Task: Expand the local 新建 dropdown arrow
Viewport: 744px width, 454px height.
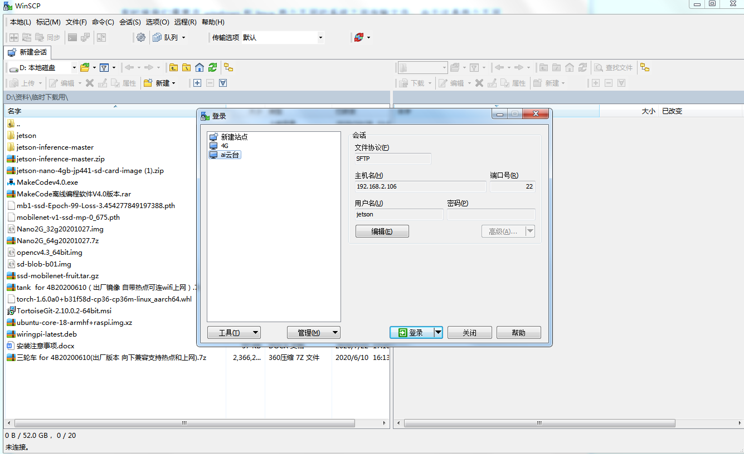Action: [173, 83]
